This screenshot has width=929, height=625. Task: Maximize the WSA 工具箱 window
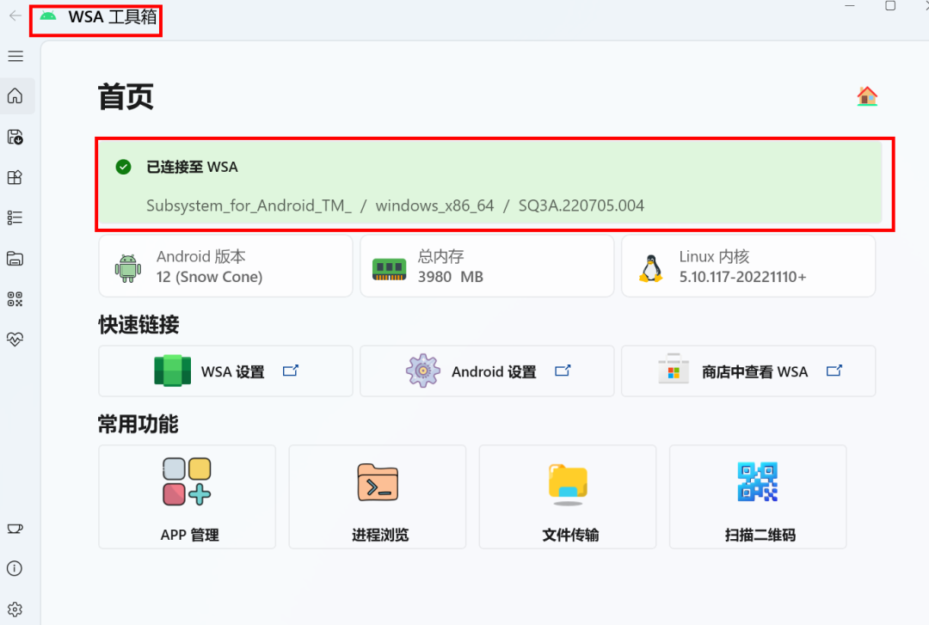coord(890,6)
